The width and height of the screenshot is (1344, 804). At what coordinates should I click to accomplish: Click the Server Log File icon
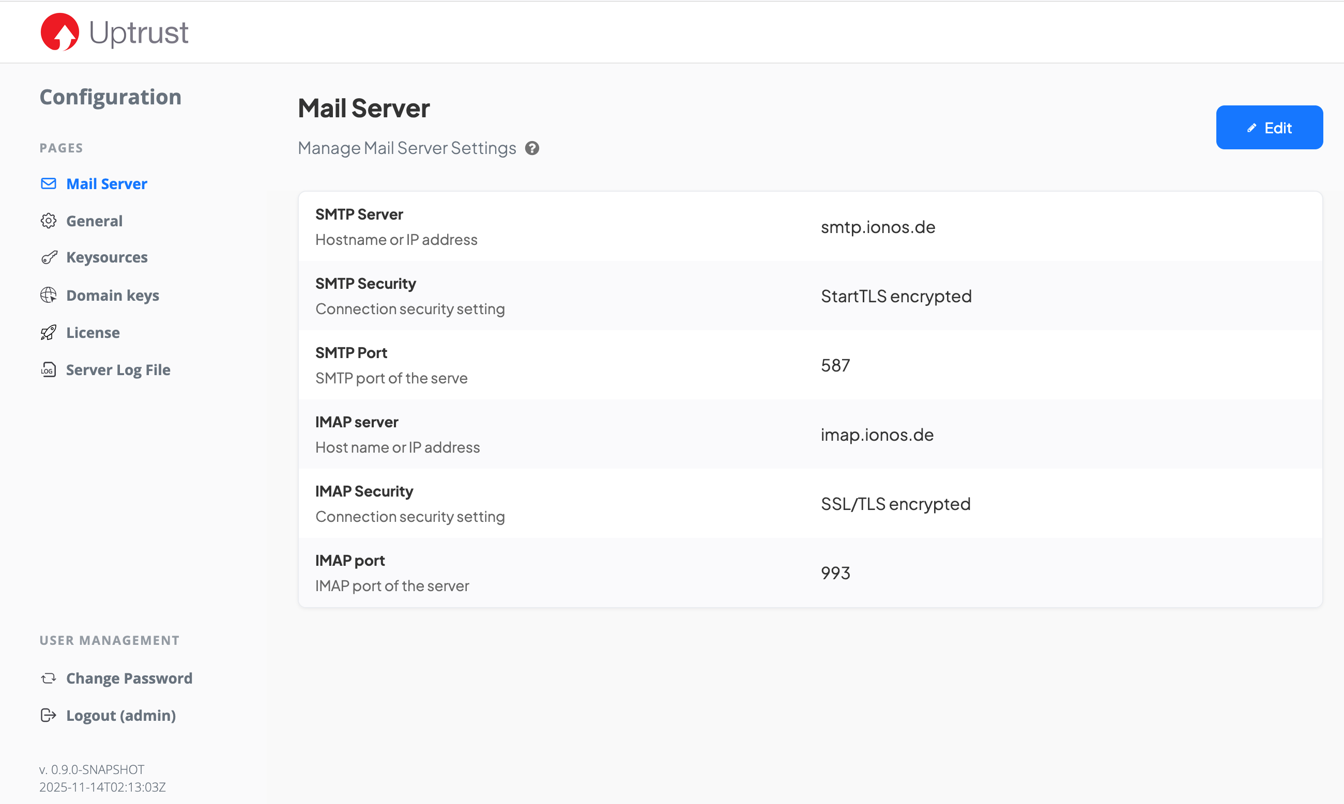pos(49,369)
